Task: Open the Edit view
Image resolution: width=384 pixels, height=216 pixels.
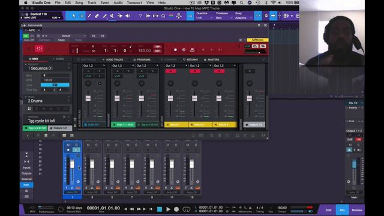Action: [x=329, y=210]
